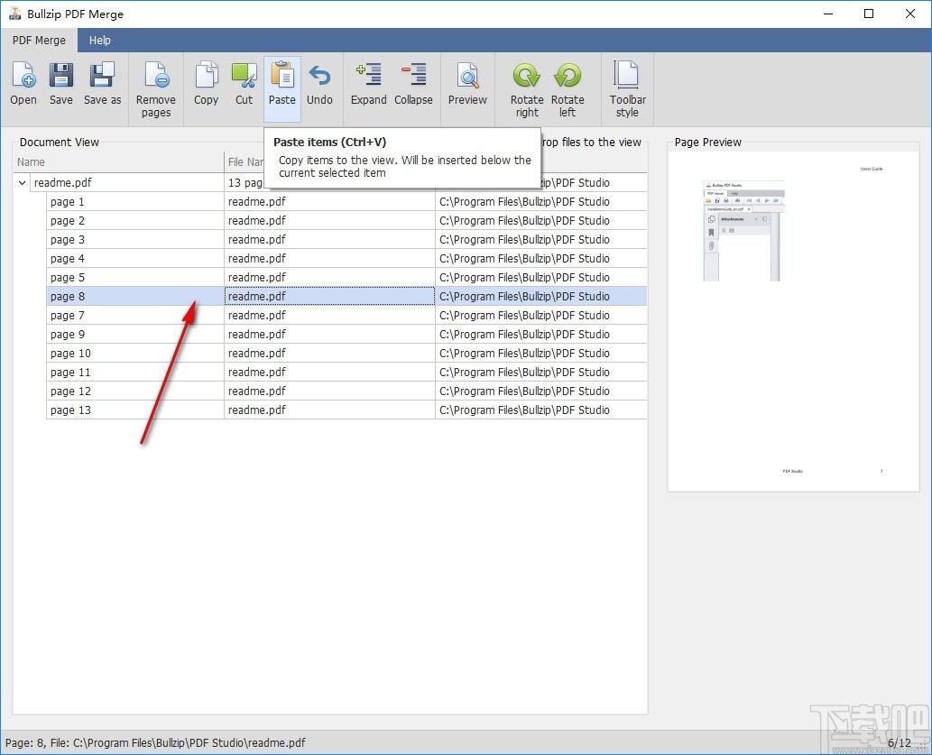Click the status bar file path text
The height and width of the screenshot is (755, 932).
click(155, 742)
